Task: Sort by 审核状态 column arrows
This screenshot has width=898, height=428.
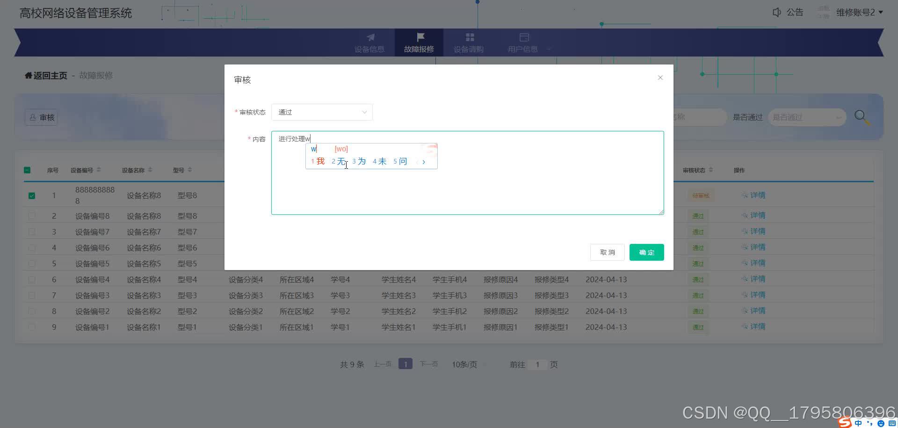Action: click(x=711, y=170)
